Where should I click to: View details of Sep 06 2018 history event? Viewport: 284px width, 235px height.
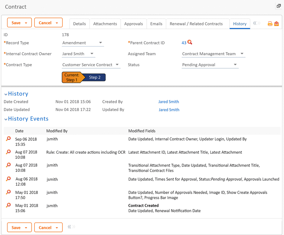(x=8, y=139)
